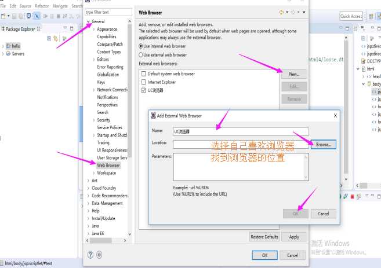
Task: Select Keys in preferences tree
Action: pyautogui.click(x=101, y=82)
